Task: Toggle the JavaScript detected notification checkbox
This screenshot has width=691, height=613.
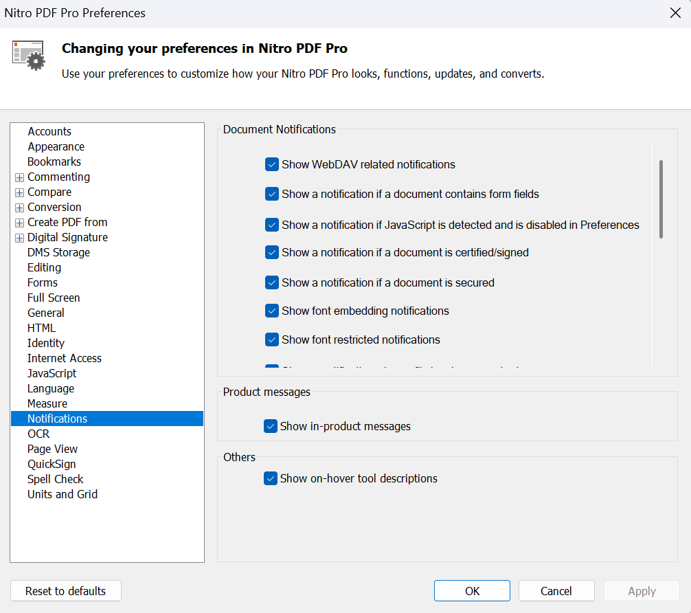Action: [272, 225]
